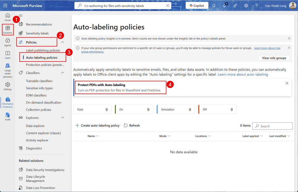Click the View role groups button
The width and height of the screenshot is (298, 192).
[274, 58]
